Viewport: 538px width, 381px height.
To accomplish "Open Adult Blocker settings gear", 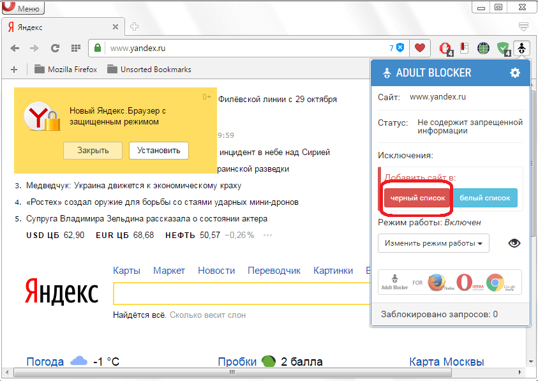I will pyautogui.click(x=514, y=73).
